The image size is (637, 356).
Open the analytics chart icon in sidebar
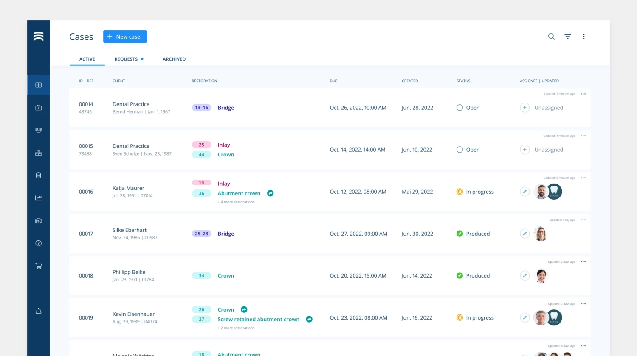pos(39,198)
